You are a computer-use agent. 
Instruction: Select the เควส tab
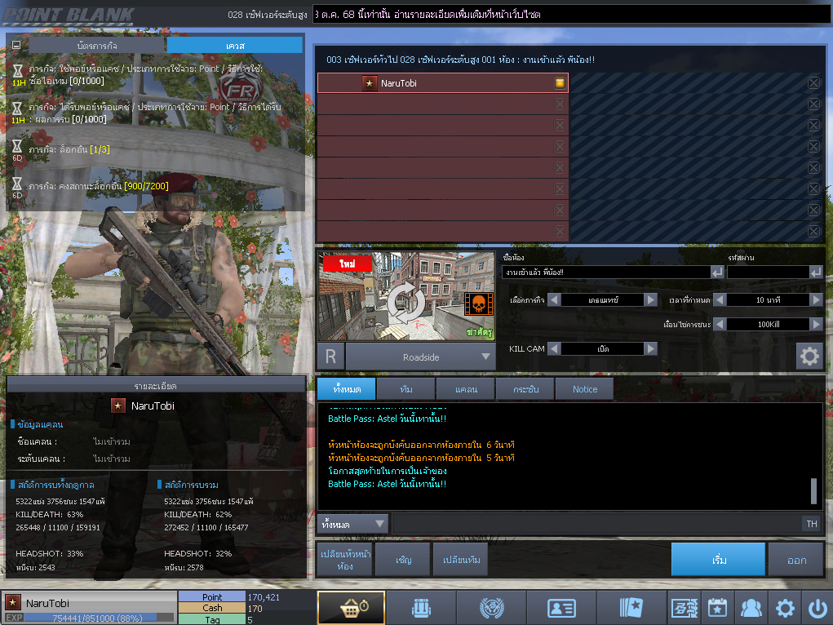pyautogui.click(x=234, y=45)
